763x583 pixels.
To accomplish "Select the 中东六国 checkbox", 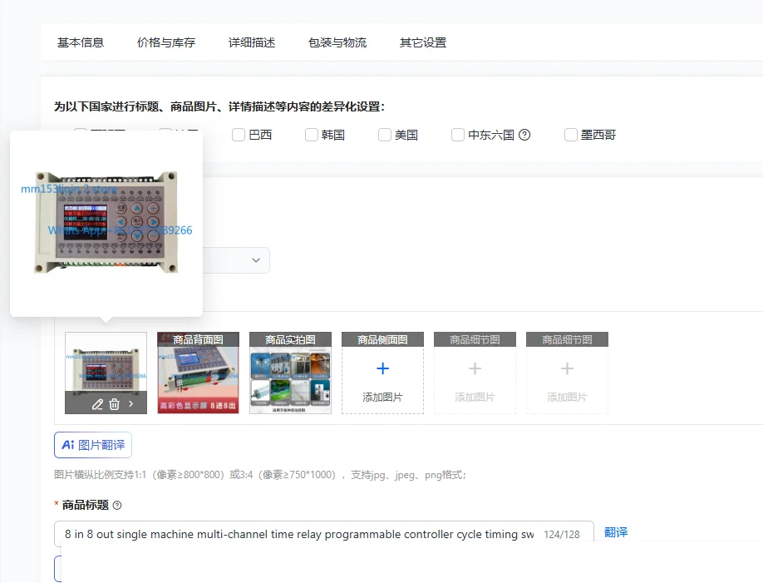I will [458, 135].
